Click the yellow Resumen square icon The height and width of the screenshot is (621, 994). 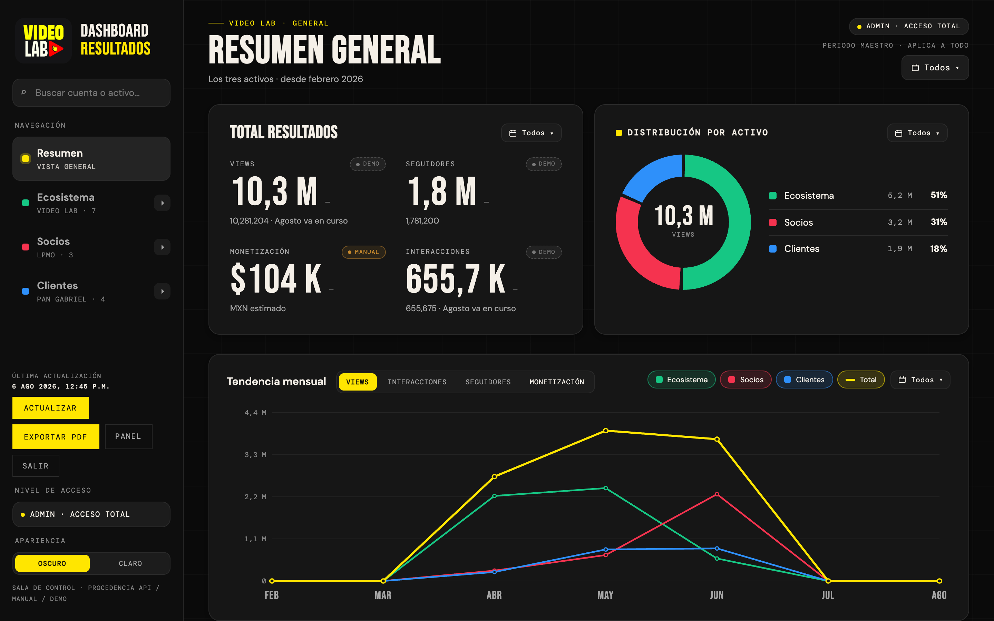tap(26, 159)
